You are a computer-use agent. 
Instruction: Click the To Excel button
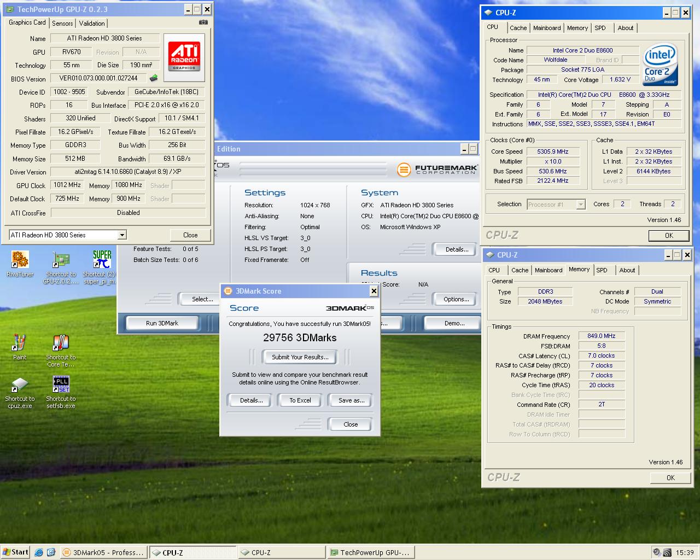300,400
